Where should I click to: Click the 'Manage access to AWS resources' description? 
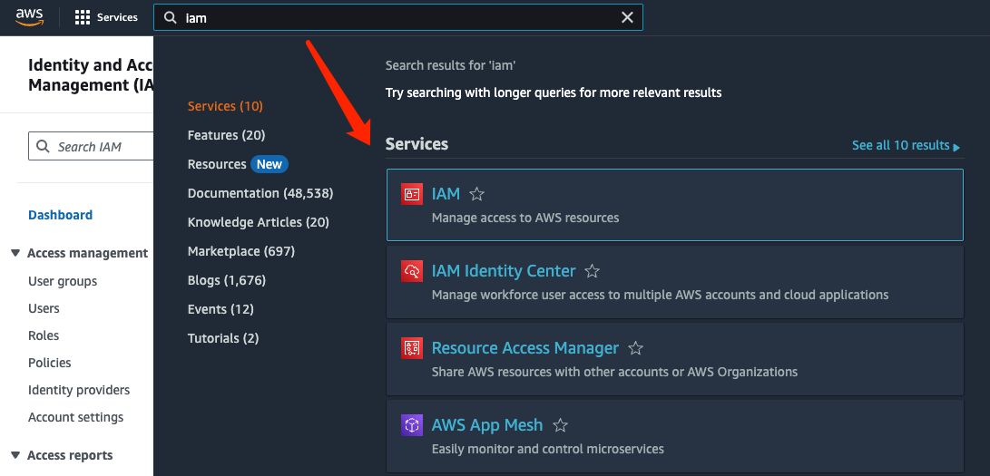click(525, 218)
